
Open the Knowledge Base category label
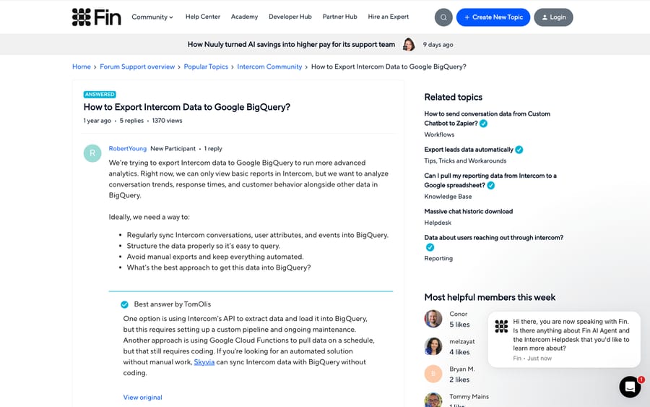pos(448,196)
